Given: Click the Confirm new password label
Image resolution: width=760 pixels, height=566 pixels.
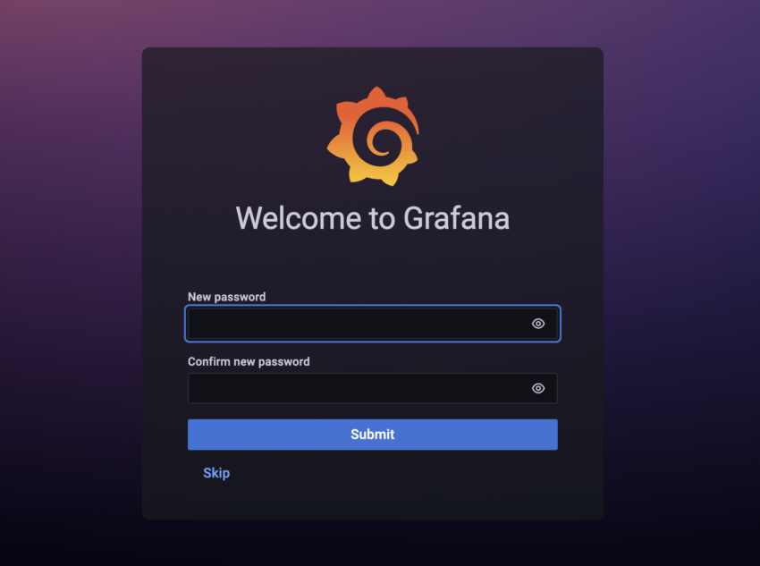Looking at the screenshot, I should click(249, 361).
